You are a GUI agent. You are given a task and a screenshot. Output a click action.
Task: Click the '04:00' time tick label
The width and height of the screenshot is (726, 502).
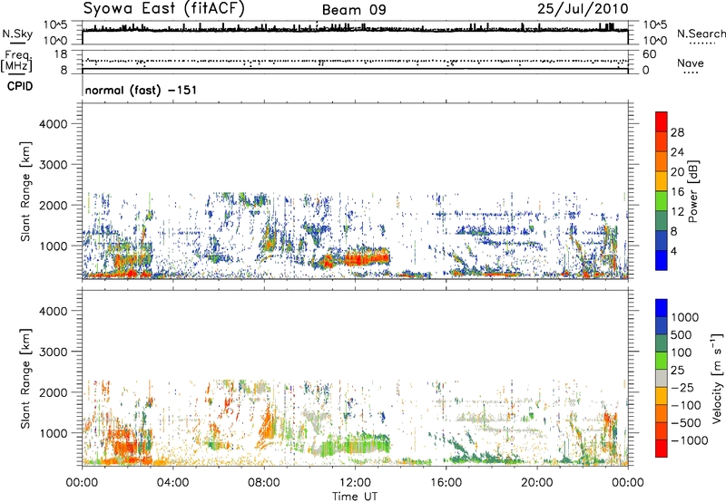(x=172, y=483)
